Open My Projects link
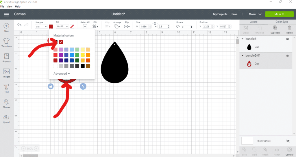Viewport: 296px width, 157px height. coord(220,14)
